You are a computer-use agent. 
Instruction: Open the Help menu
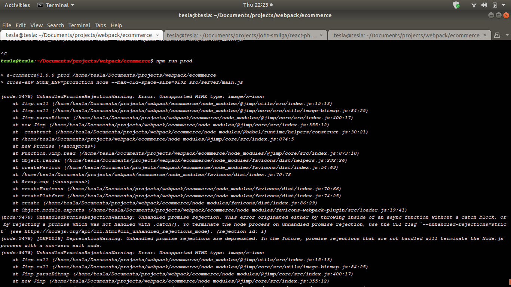click(x=116, y=25)
